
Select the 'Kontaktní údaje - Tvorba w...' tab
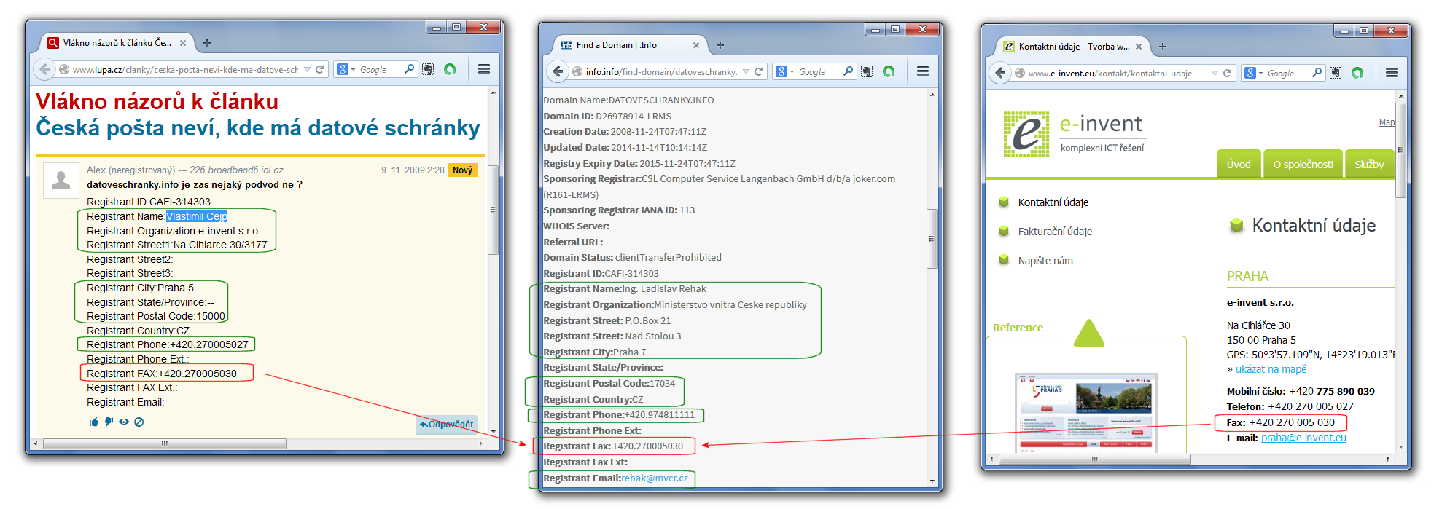[1072, 47]
